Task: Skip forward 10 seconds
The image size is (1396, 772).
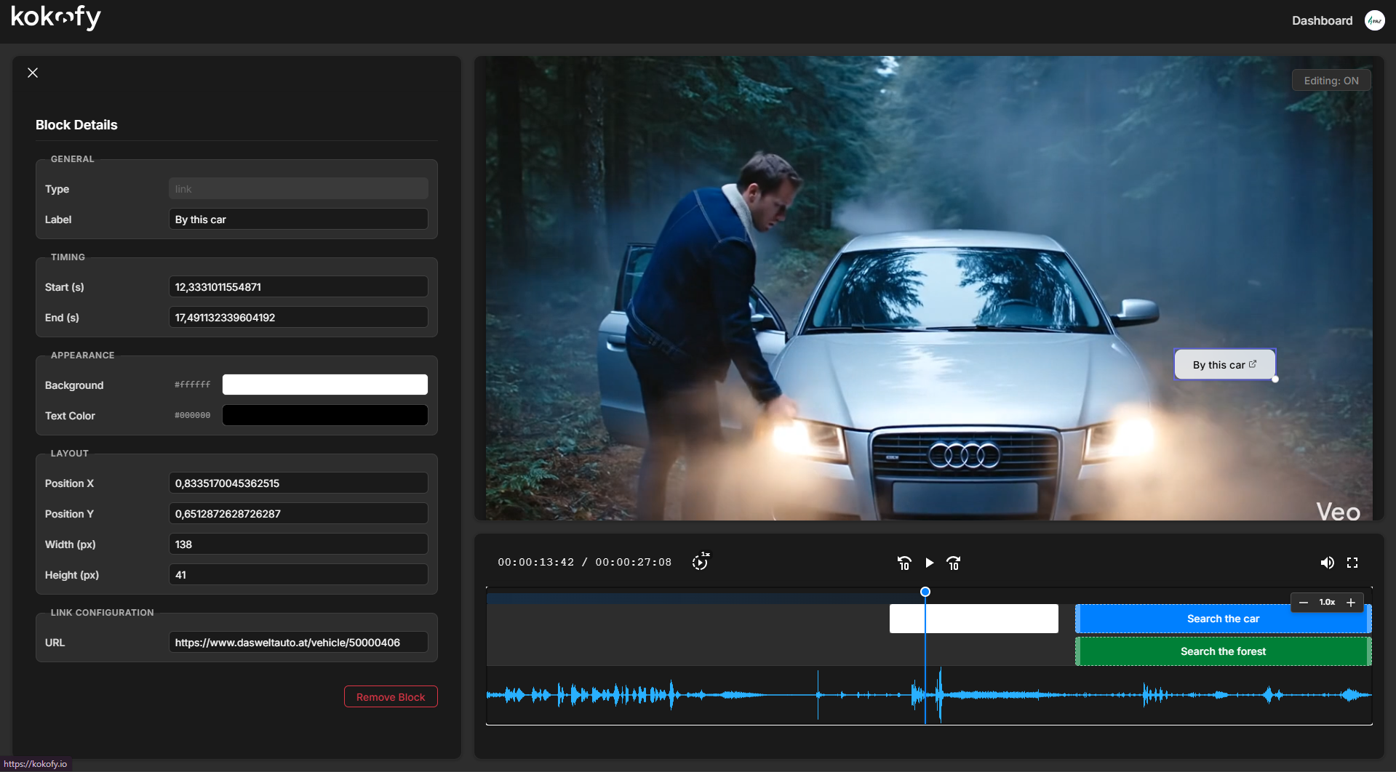Action: click(x=954, y=563)
